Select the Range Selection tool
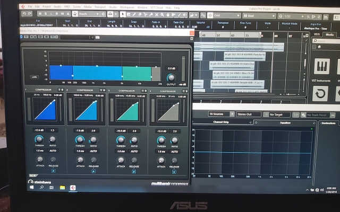Screen dimensions: 340x212 pyautogui.click(x=129, y=14)
